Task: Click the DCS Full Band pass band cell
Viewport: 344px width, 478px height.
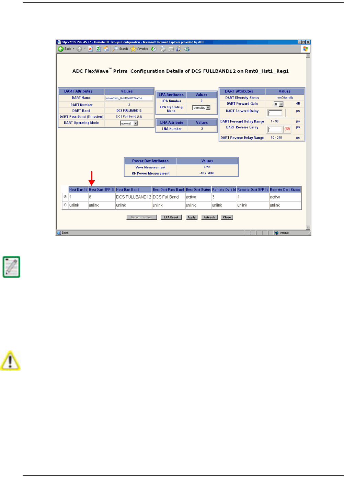Action: tap(168, 197)
